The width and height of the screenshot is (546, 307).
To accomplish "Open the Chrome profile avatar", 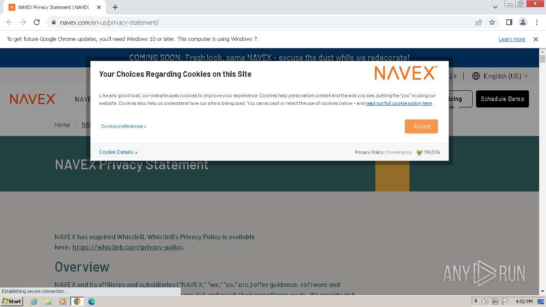I will pos(523,23).
